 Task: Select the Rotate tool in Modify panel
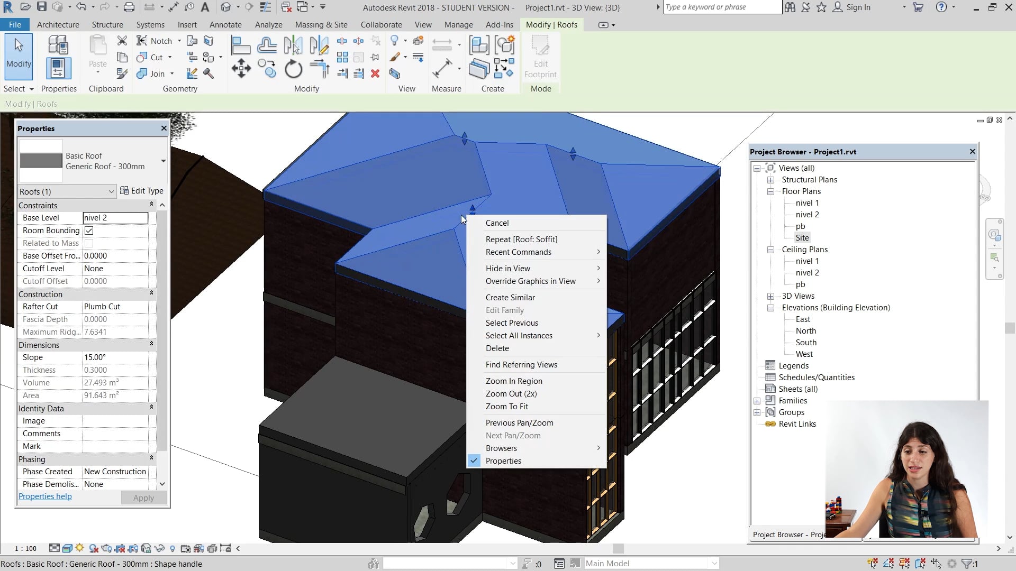(x=294, y=68)
